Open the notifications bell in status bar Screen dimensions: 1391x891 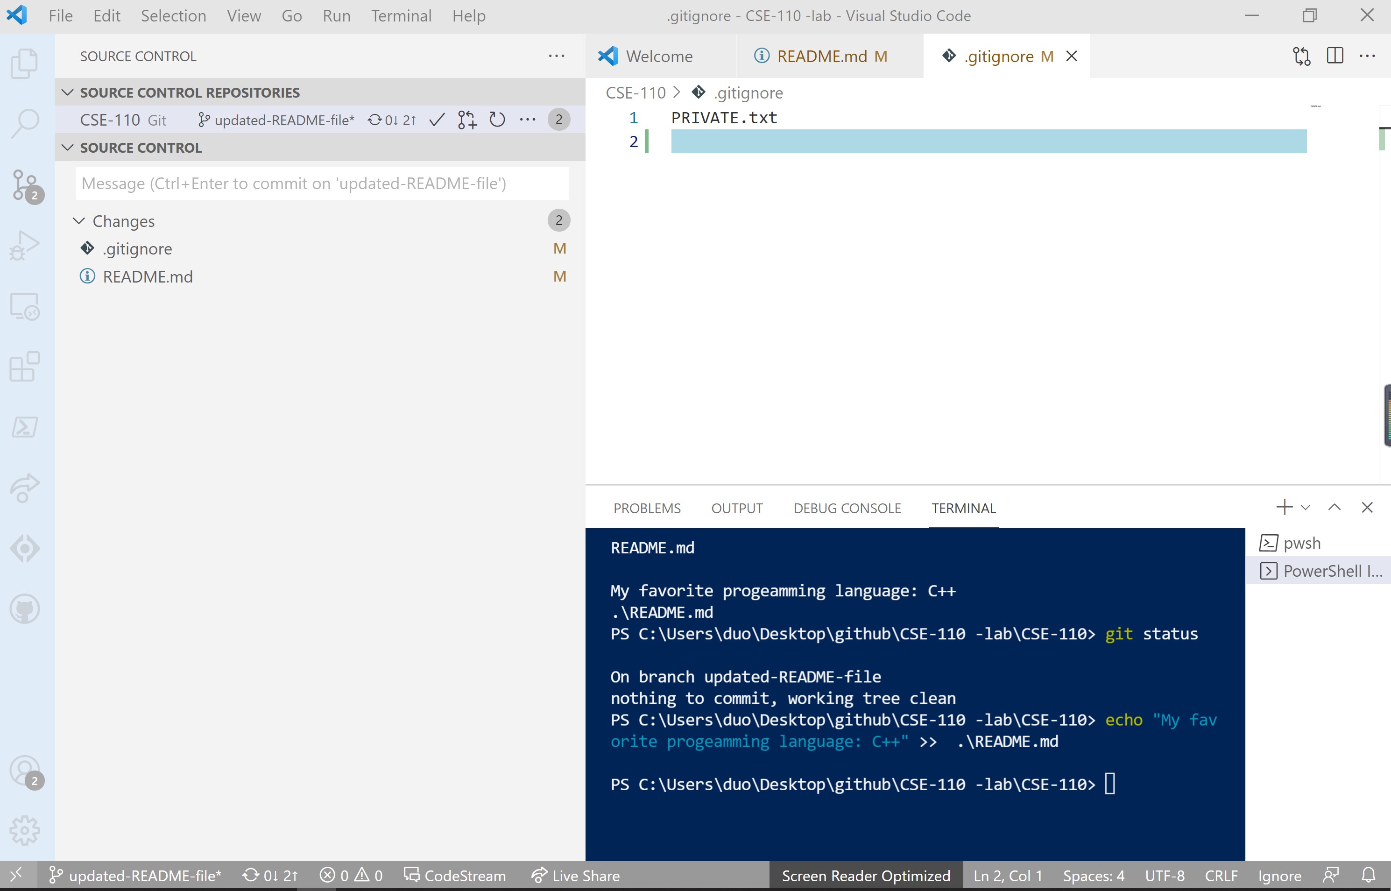tap(1369, 876)
